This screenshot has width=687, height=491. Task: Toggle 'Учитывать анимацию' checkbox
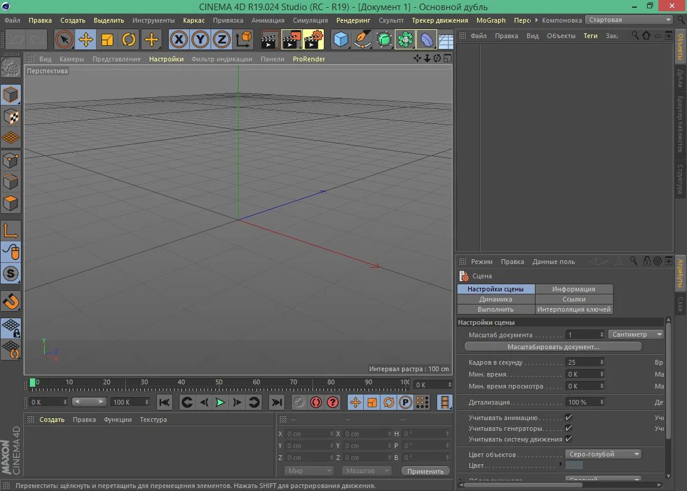point(568,418)
